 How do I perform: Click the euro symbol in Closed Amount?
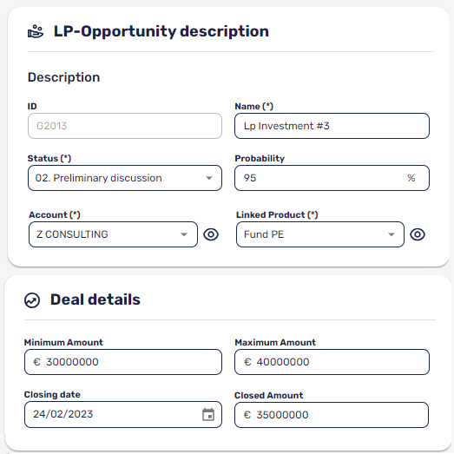pos(247,415)
